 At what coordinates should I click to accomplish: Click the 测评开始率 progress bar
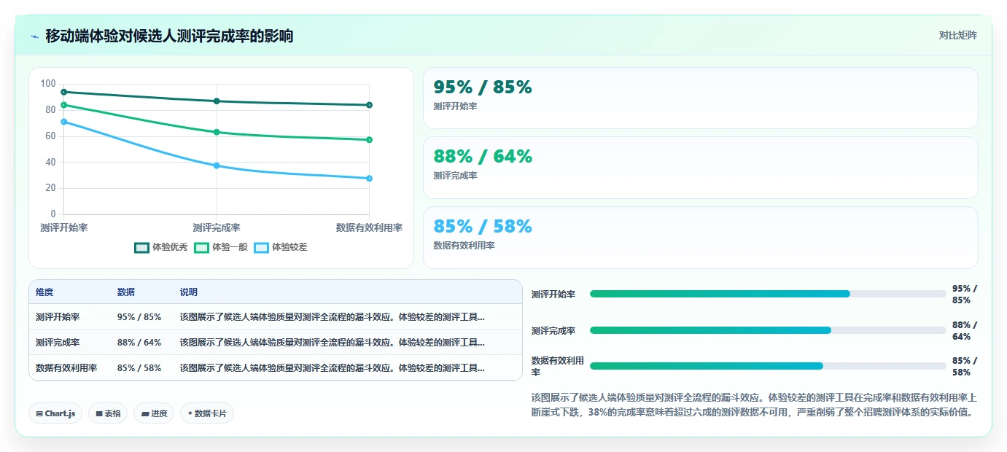click(768, 294)
